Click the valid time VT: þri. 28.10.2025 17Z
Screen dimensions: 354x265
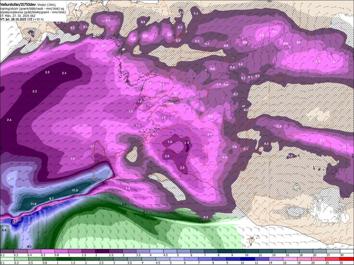[x=16, y=19]
